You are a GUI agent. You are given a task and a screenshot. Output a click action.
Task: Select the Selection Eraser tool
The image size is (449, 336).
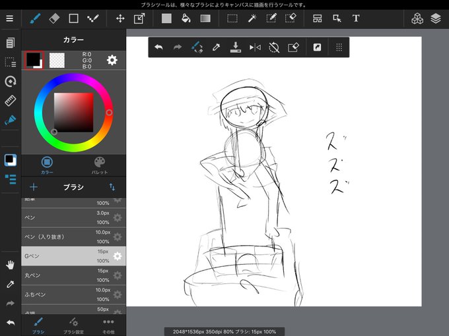[291, 18]
